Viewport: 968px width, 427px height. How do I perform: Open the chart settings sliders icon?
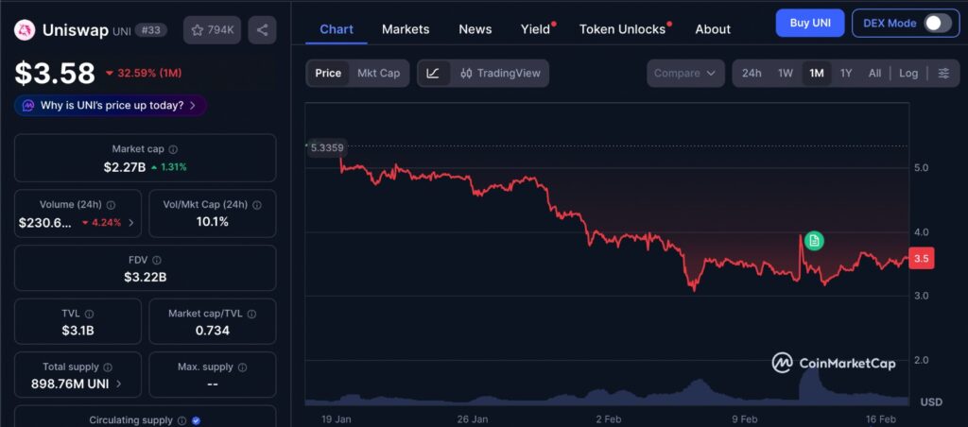(942, 73)
